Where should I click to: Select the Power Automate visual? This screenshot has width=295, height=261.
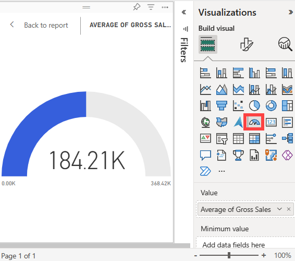point(205,171)
